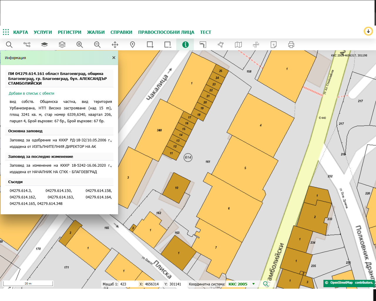This screenshot has width=376, height=301.
Task: Click the zoom in magnifier icon
Action: (80, 45)
